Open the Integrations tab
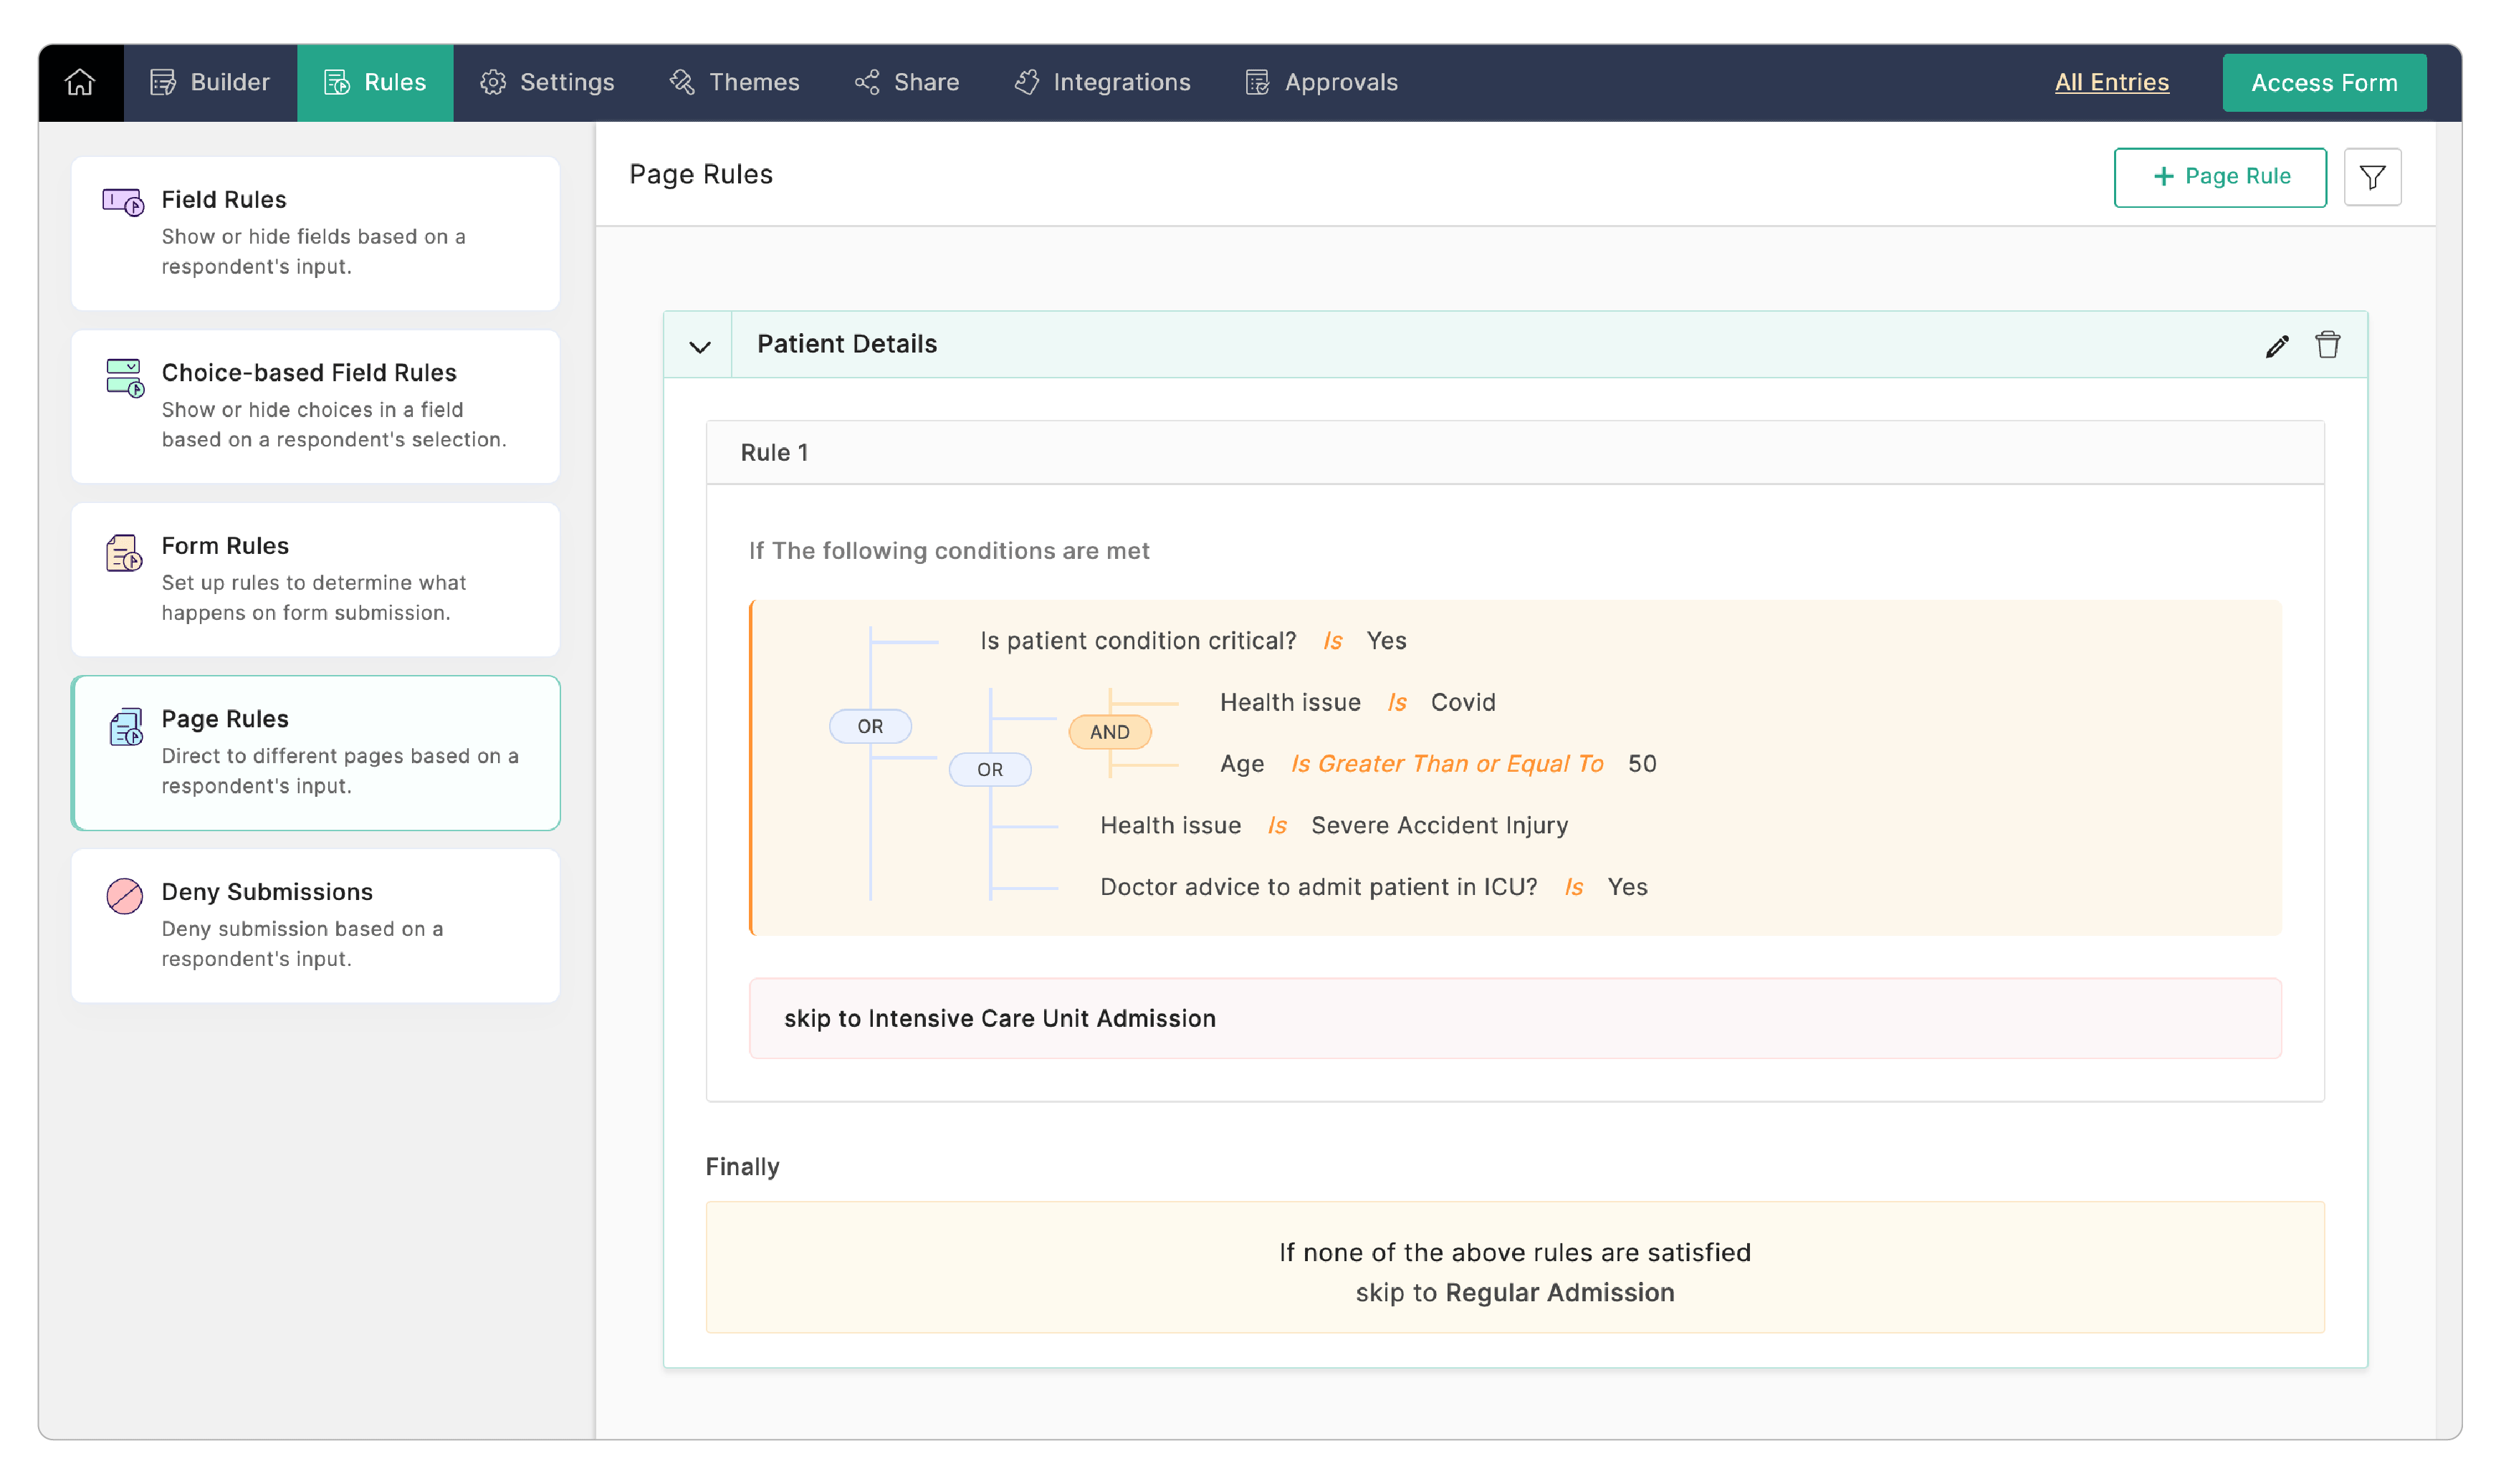Screen dimensions: 2501x1484 [x=1102, y=82]
